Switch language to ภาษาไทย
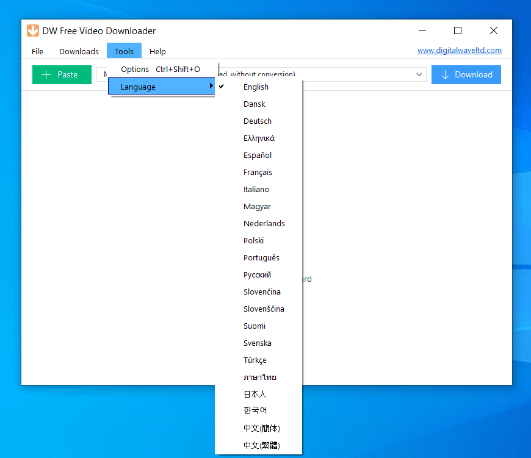Viewport: 531px width, 458px height. (x=258, y=377)
